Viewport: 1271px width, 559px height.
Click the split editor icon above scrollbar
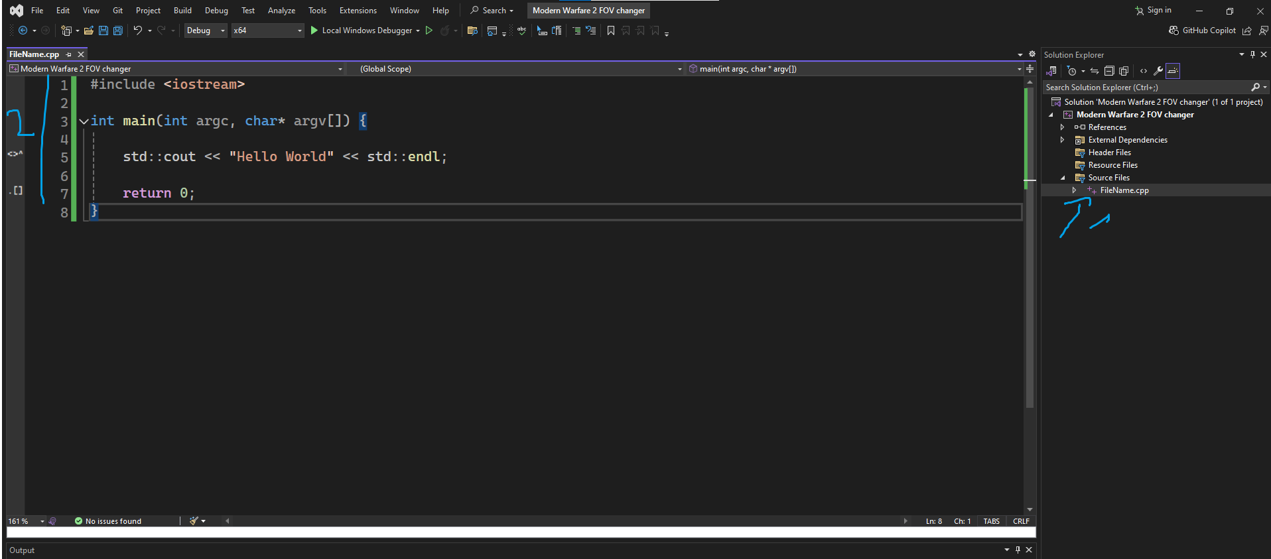(x=1030, y=69)
